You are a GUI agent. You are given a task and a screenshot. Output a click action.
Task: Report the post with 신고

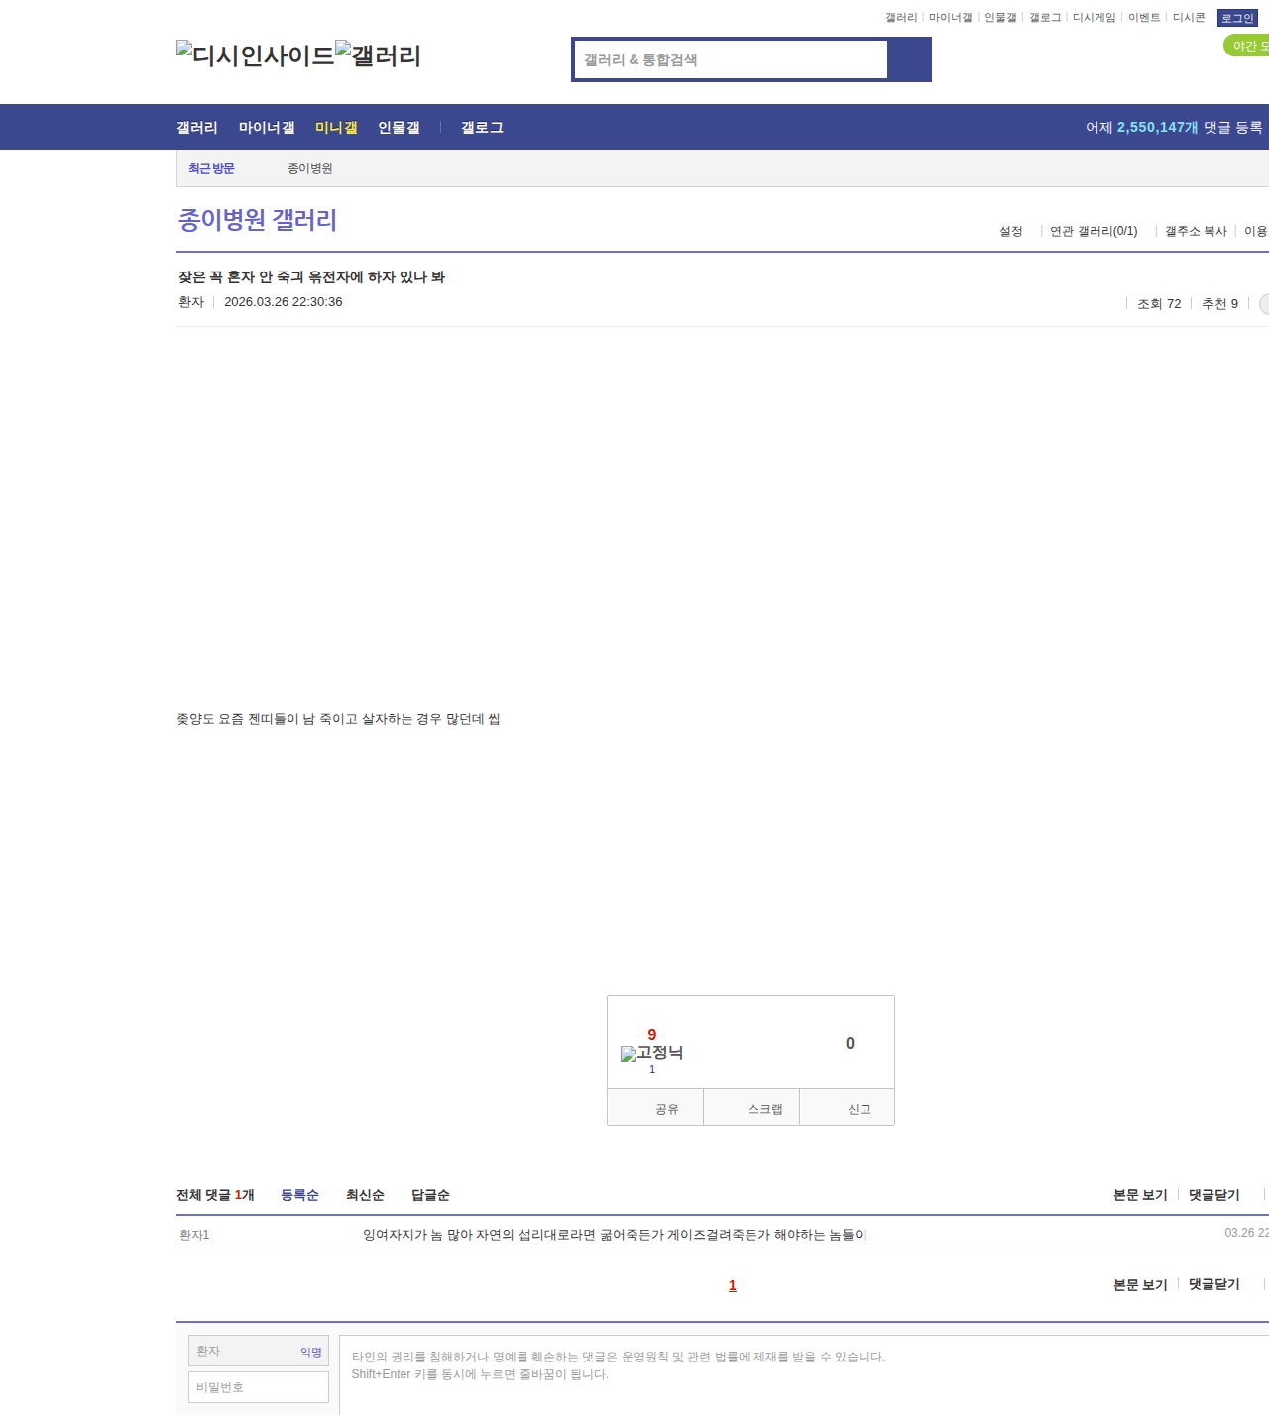pyautogui.click(x=848, y=1108)
